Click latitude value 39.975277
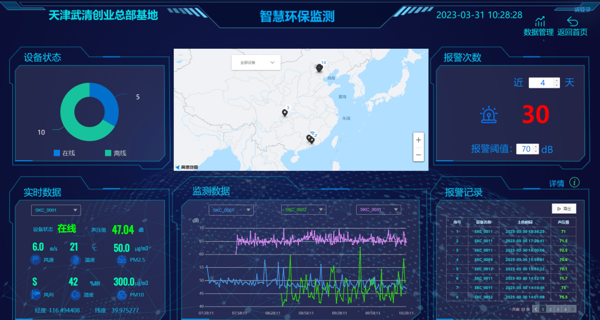This screenshot has height=320, width=600. pyautogui.click(x=125, y=311)
